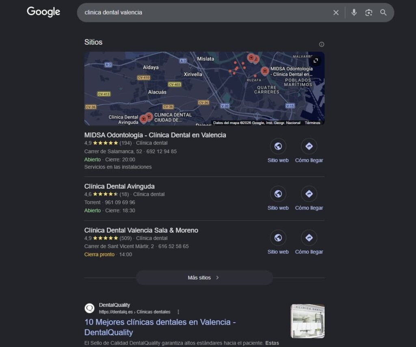Click the Términos link on the map
This screenshot has height=347, width=416.
coord(312,123)
